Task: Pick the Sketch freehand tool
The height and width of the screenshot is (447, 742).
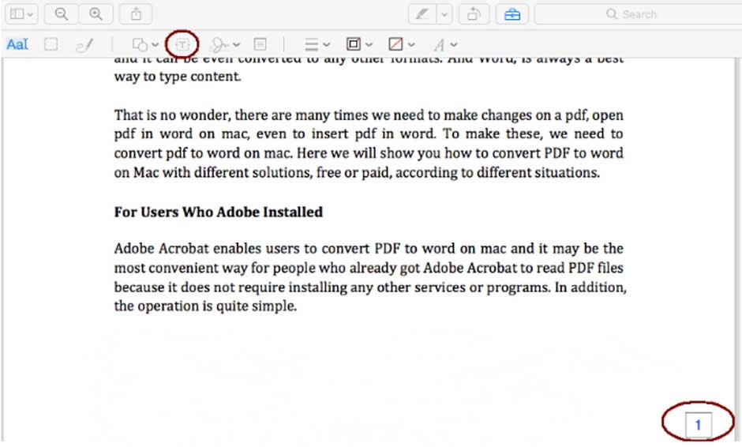Action: (84, 44)
